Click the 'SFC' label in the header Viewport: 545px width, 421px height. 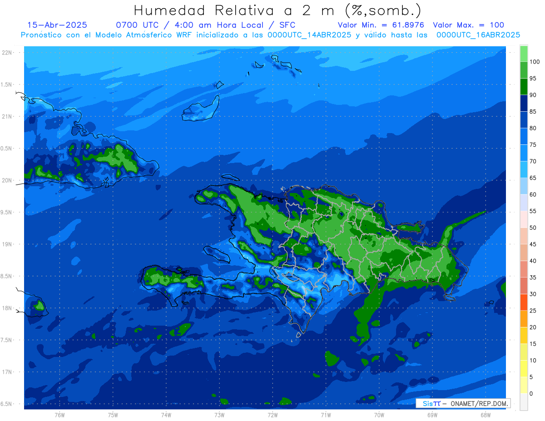(x=287, y=25)
